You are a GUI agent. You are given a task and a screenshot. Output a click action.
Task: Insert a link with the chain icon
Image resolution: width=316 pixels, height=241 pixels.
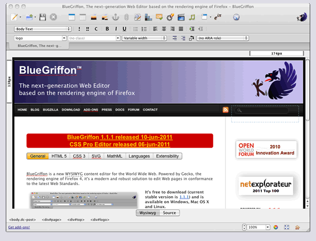point(126,17)
